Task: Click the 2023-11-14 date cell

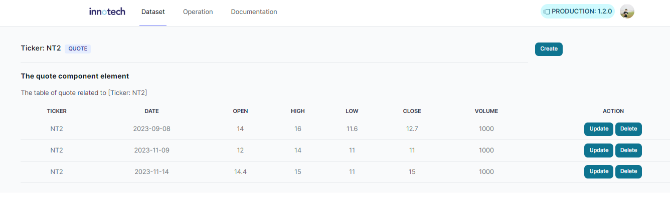Action: (151, 172)
